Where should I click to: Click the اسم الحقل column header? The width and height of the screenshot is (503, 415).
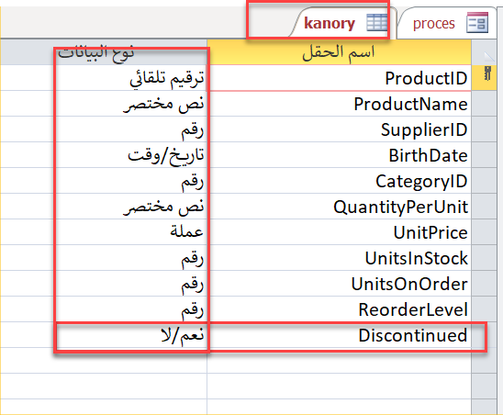tap(340, 52)
